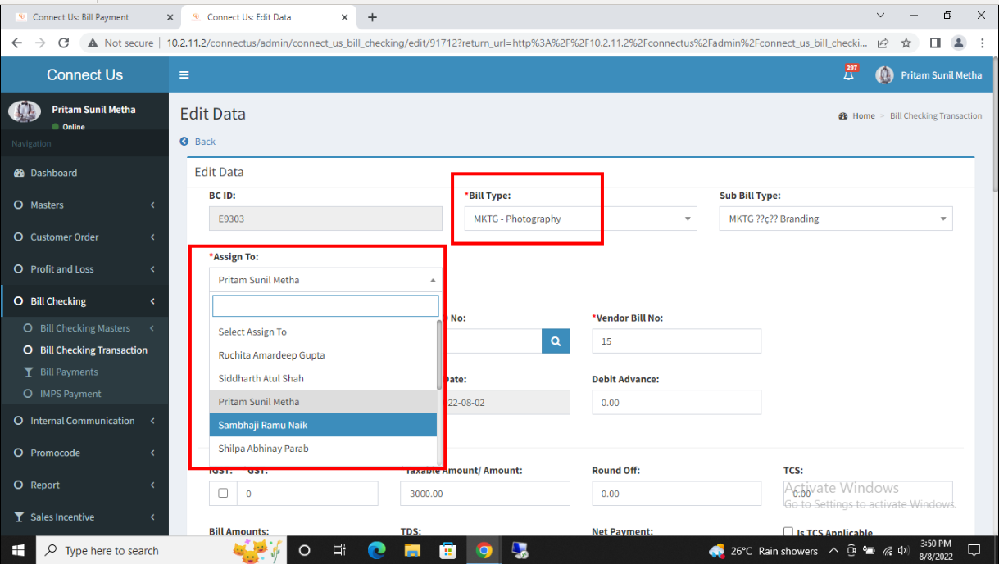
Task: Click the Taxable Amount field
Action: pos(485,494)
